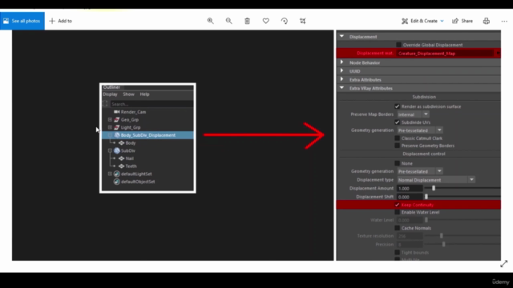Click the Light_Grp group icon

click(117, 127)
